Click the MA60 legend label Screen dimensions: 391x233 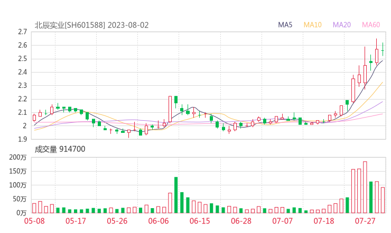[x=371, y=25]
